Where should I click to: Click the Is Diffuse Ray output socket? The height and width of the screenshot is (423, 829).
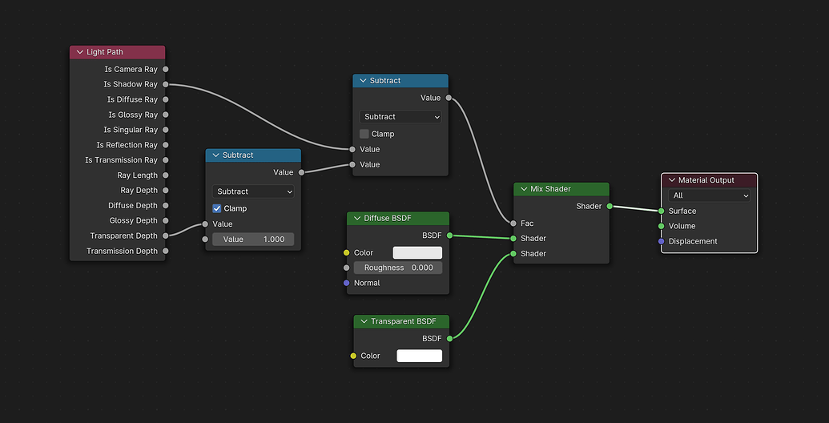(x=166, y=99)
